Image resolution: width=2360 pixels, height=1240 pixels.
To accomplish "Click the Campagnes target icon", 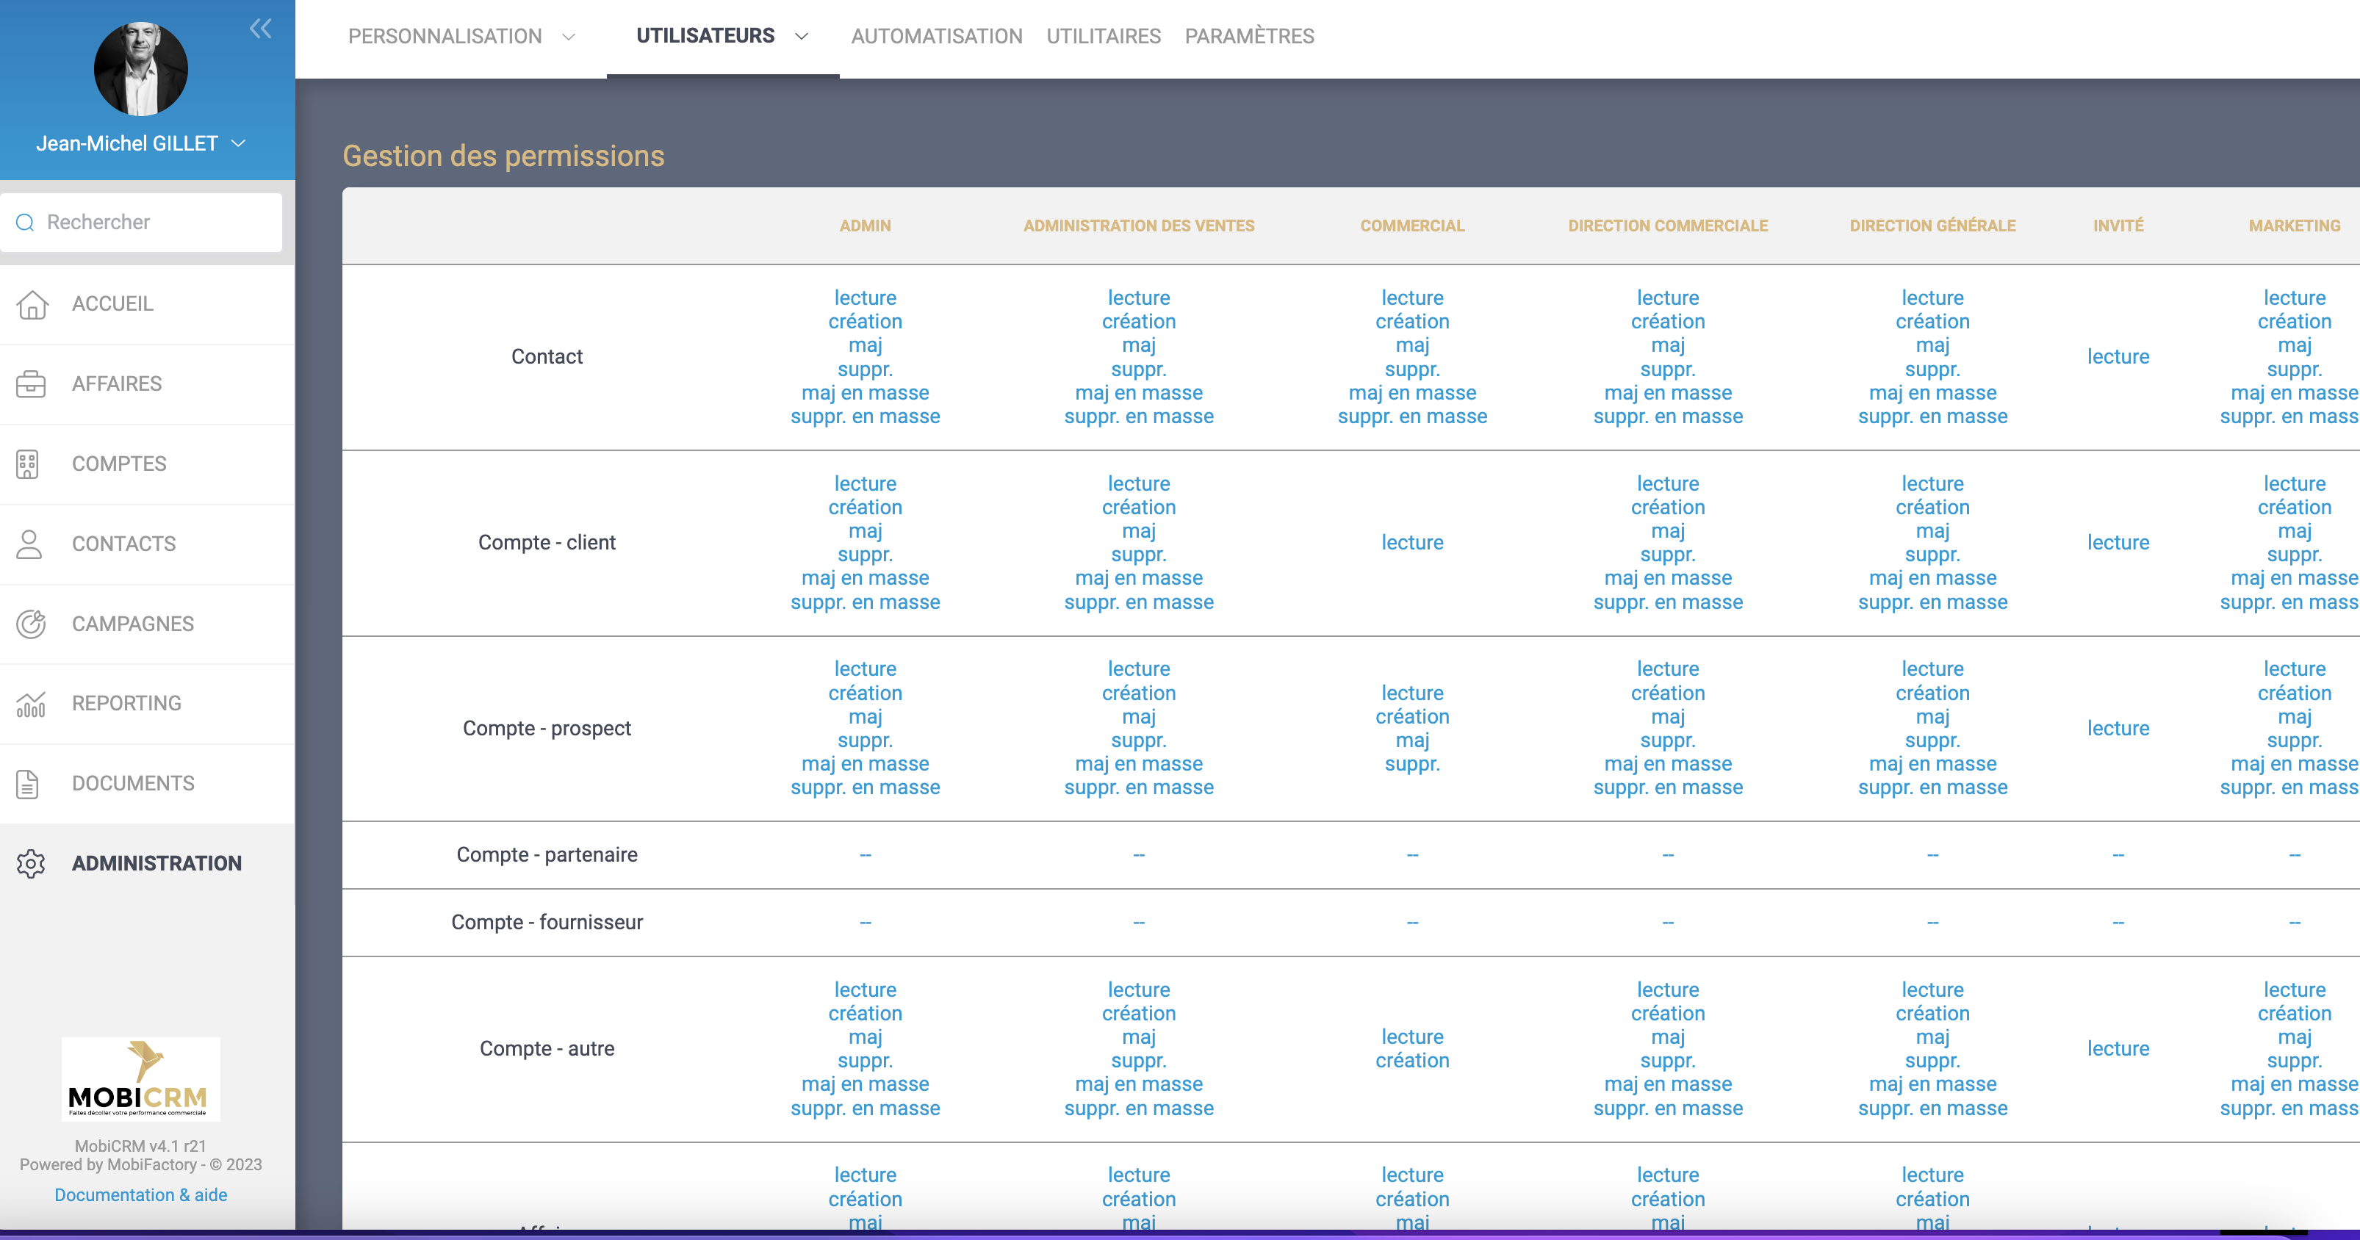I will [x=31, y=624].
